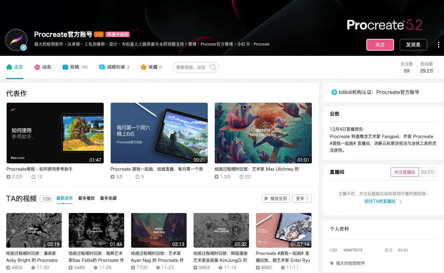Open the 每月第一个周六 livestream video thumbnail
The height and width of the screenshot is (273, 444).
click(x=159, y=133)
